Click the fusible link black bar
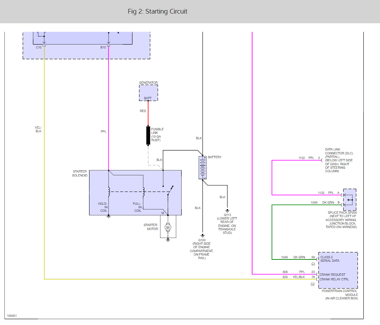 coord(148,135)
